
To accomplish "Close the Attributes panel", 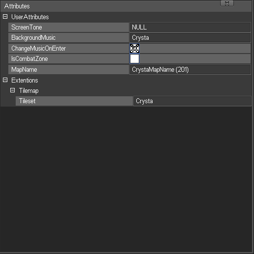I will click(x=227, y=3).
